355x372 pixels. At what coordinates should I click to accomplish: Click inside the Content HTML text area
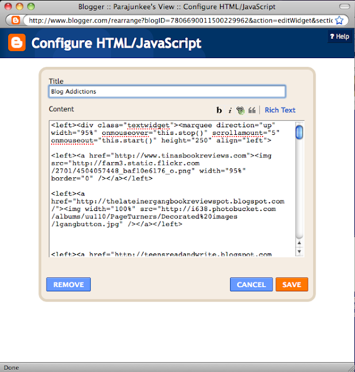172,188
